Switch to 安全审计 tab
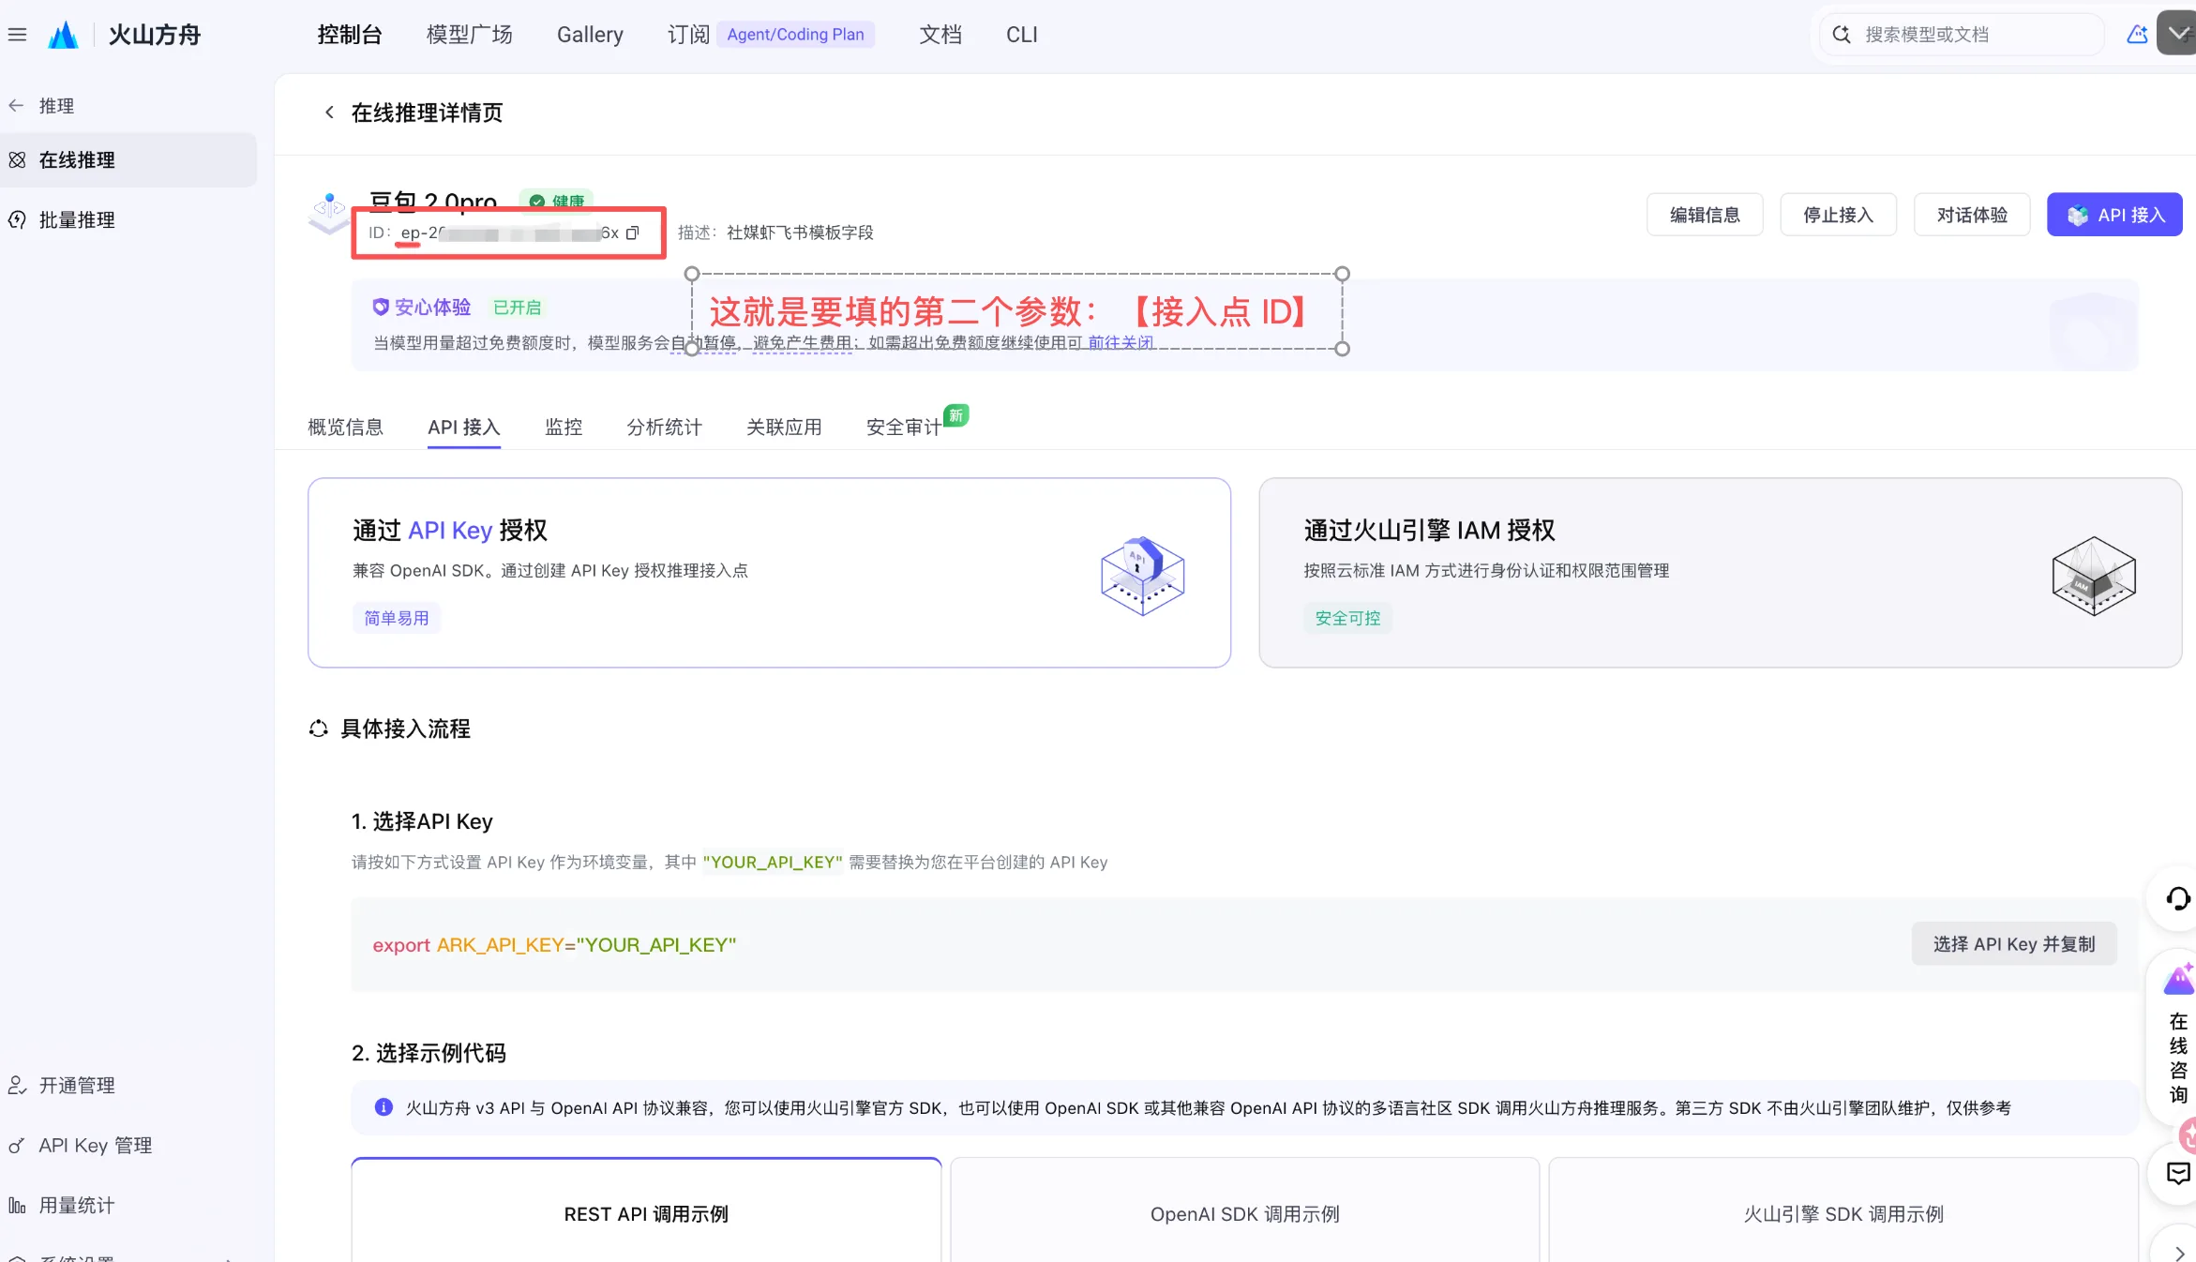 point(904,428)
